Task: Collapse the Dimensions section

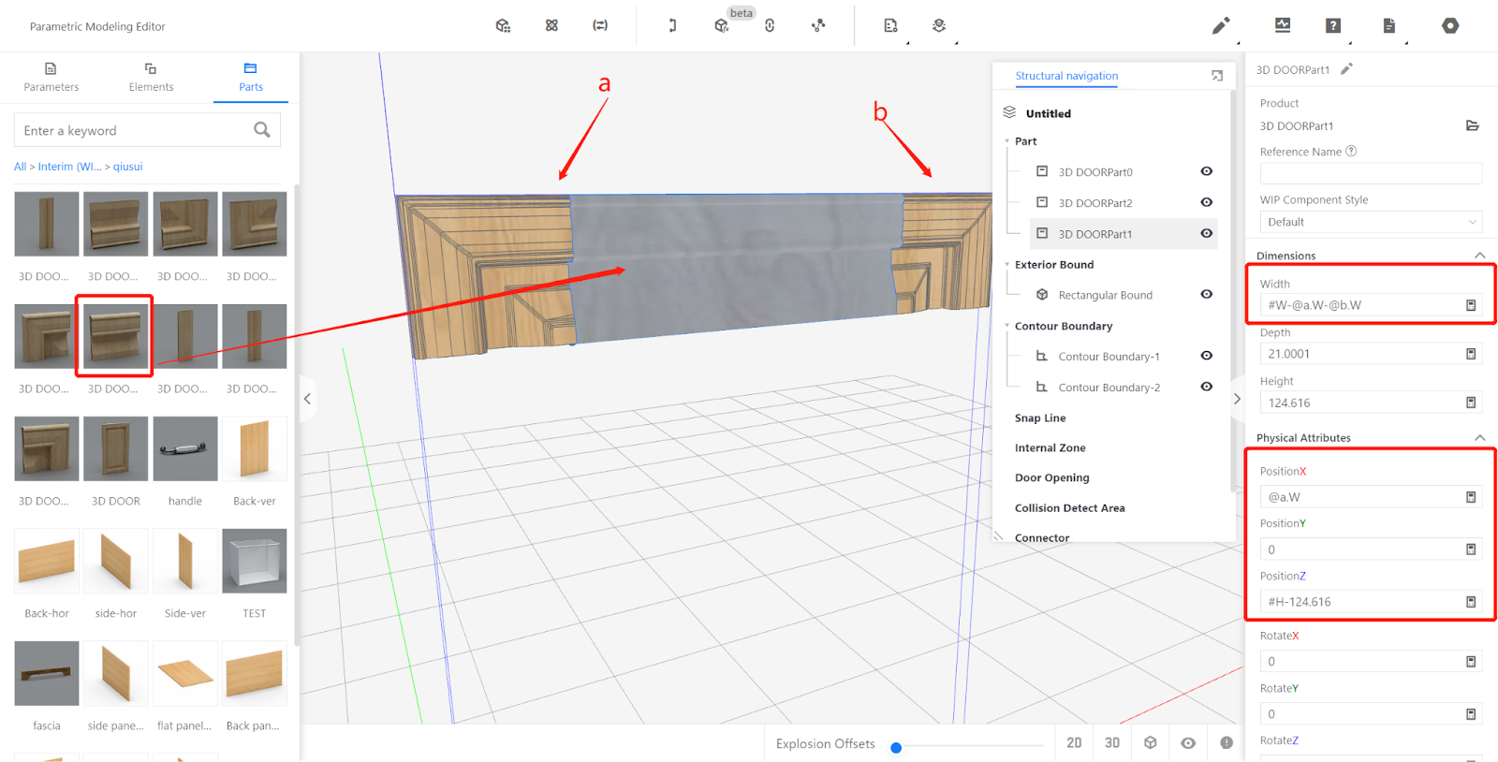Action: click(x=1479, y=256)
